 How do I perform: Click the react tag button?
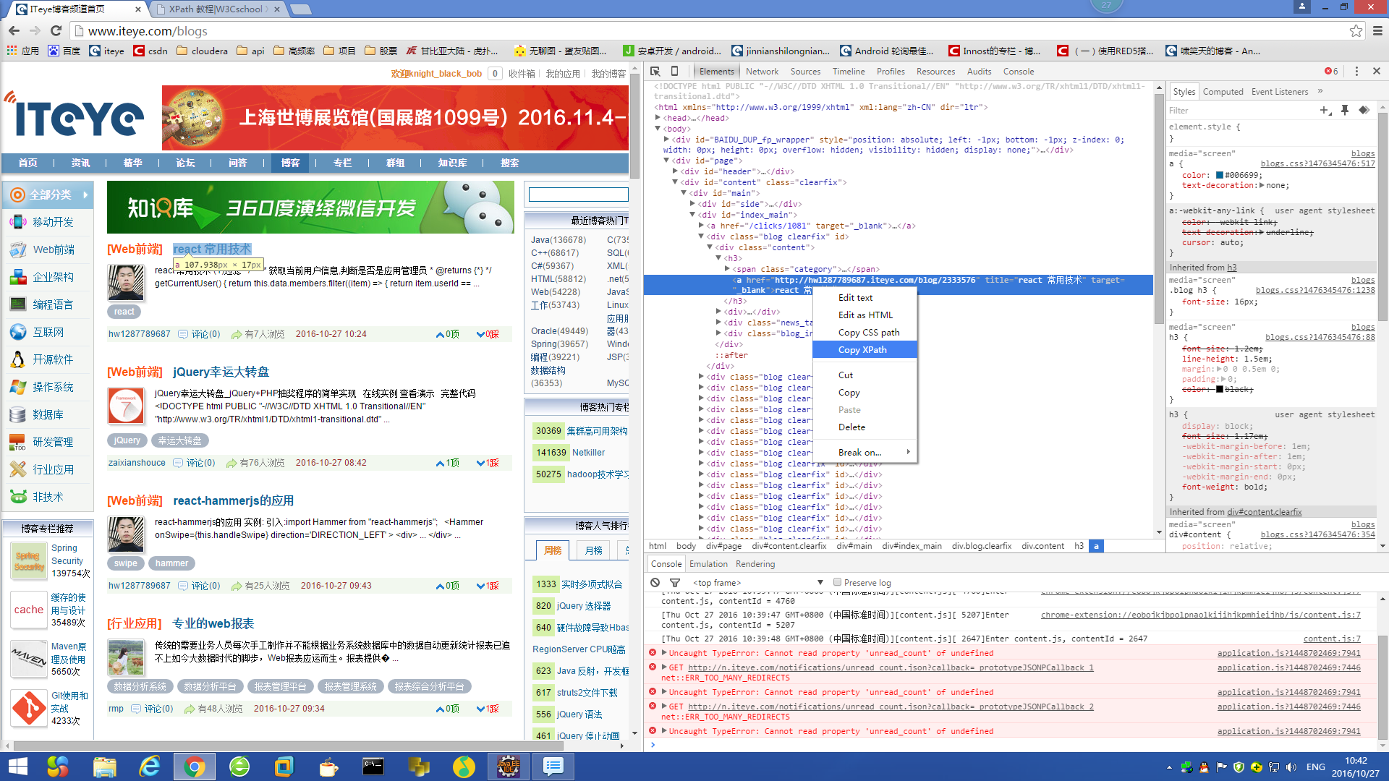pyautogui.click(x=124, y=312)
